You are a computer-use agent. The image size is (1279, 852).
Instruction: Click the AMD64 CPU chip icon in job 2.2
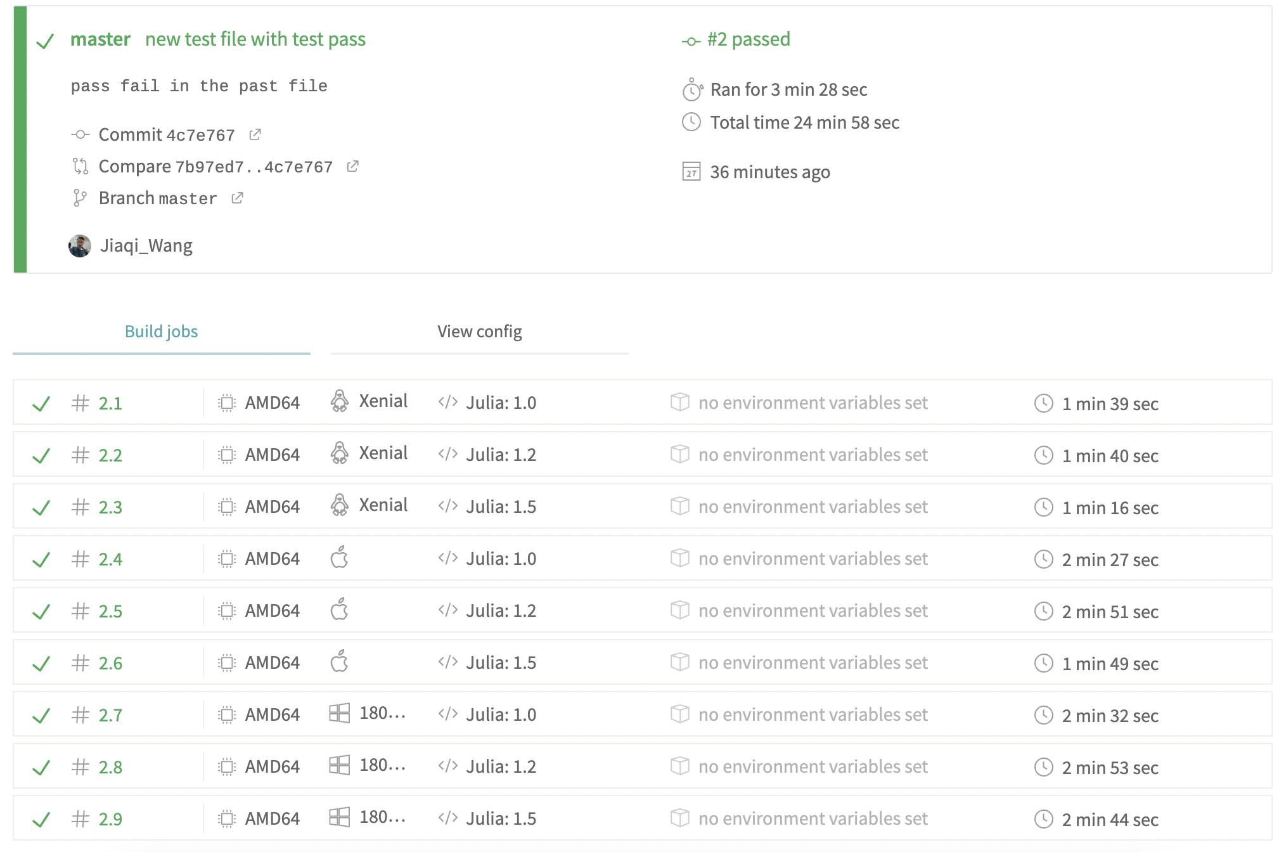point(226,455)
